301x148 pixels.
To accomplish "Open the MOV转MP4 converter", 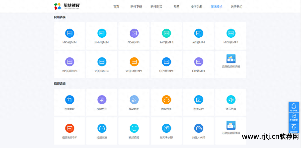I will coord(231,33).
